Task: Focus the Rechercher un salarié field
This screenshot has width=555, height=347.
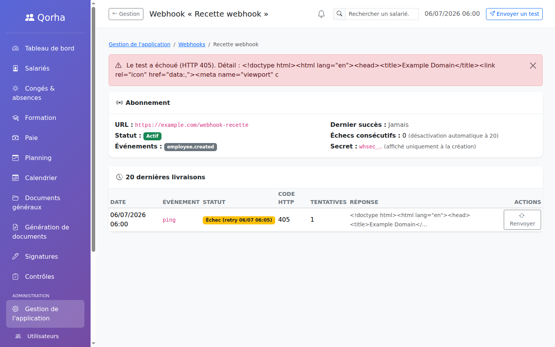Action: point(382,14)
